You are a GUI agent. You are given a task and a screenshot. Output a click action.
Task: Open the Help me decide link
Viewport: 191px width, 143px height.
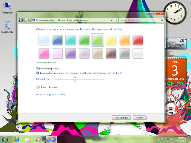[114, 73]
